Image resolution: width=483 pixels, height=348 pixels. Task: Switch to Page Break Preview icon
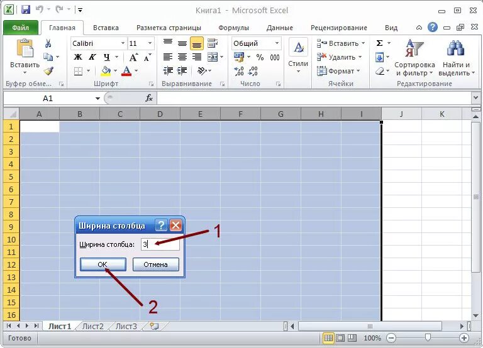[x=352, y=338]
